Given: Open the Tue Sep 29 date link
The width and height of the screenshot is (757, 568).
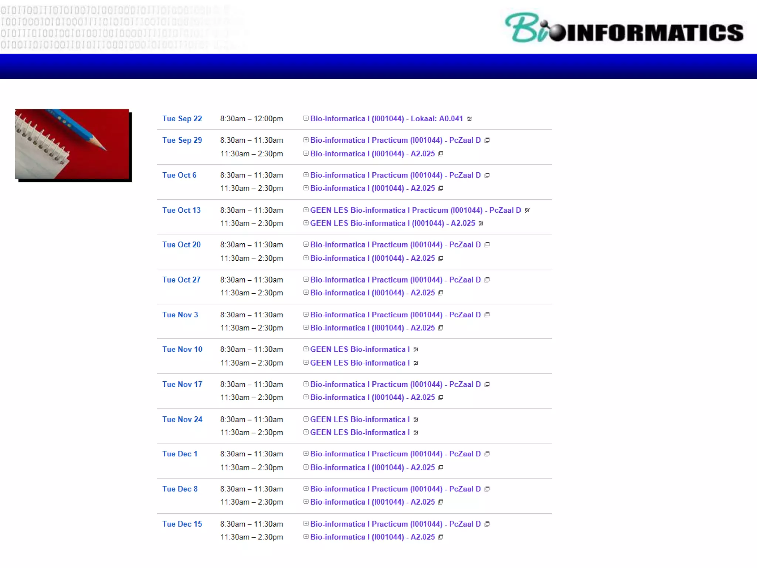Looking at the screenshot, I should point(182,140).
